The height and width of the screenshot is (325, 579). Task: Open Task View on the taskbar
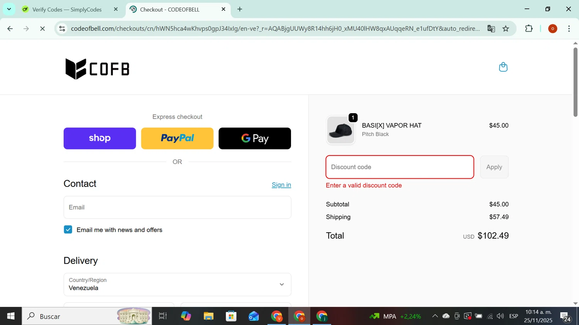click(163, 316)
